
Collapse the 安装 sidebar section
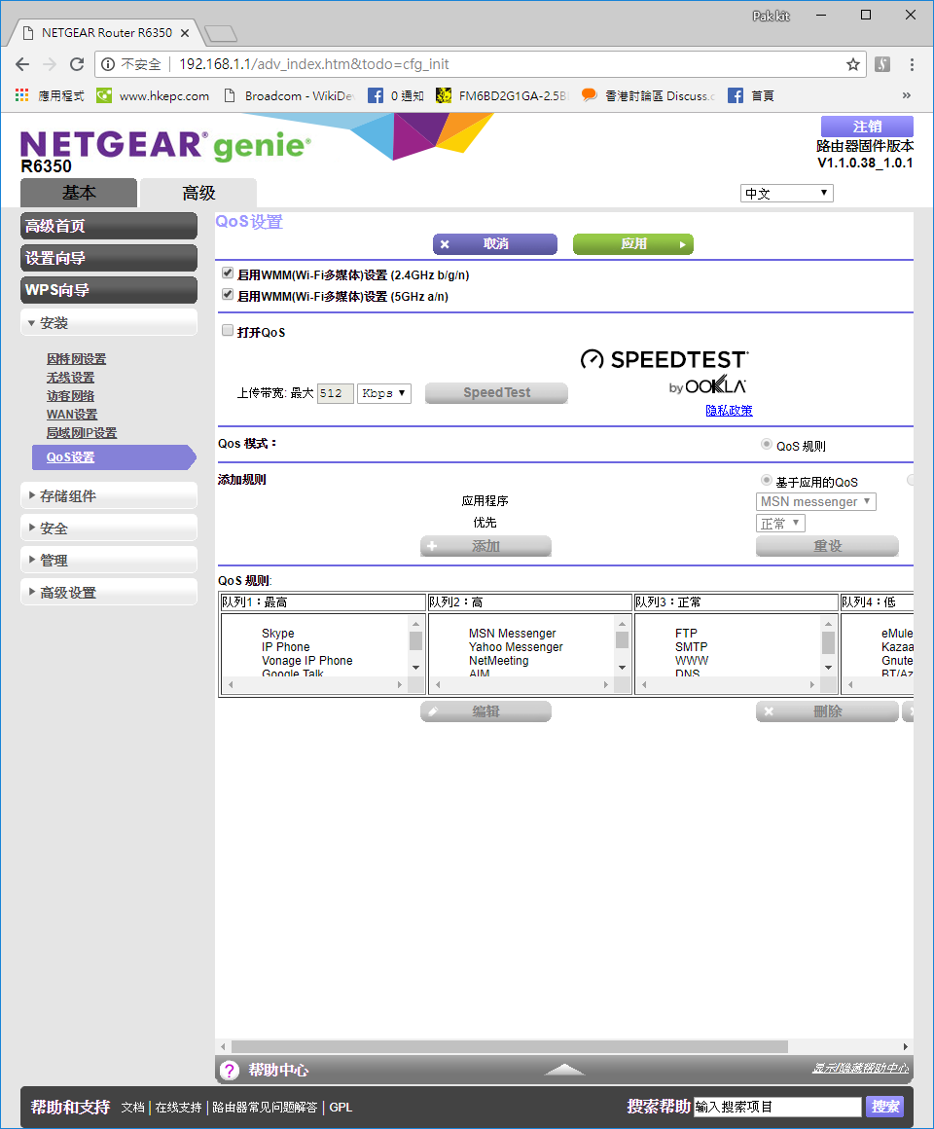click(109, 322)
